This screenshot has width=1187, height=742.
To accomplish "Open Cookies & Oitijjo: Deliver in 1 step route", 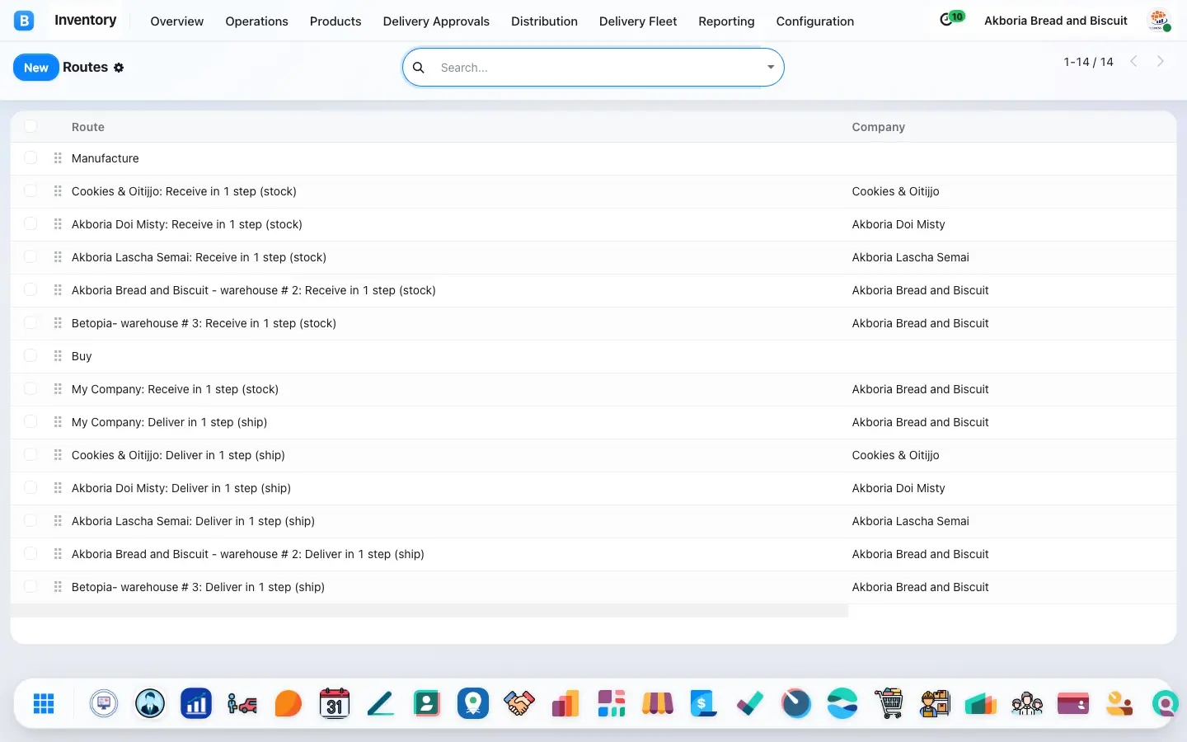I will click(x=178, y=455).
